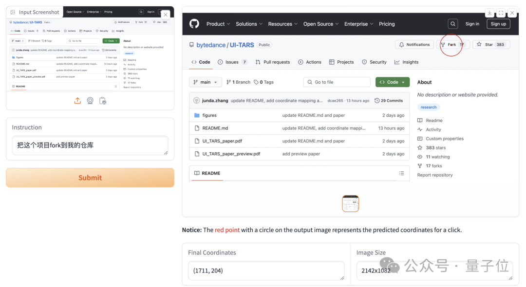526x287 pixels.
Task: Click junda.zhang author name in output image
Action: (x=215, y=101)
